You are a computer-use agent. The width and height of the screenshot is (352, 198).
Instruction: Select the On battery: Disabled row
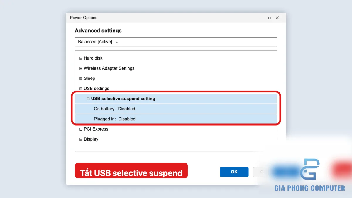coord(176,109)
